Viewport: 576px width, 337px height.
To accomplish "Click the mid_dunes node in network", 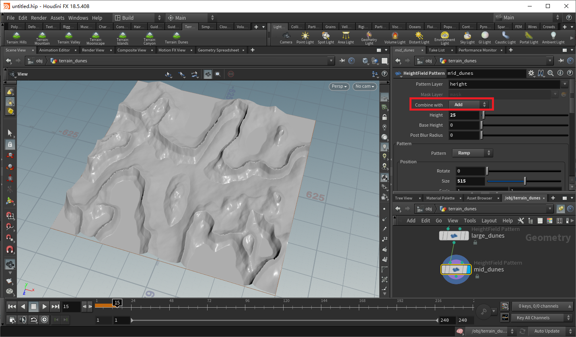I will [x=456, y=269].
